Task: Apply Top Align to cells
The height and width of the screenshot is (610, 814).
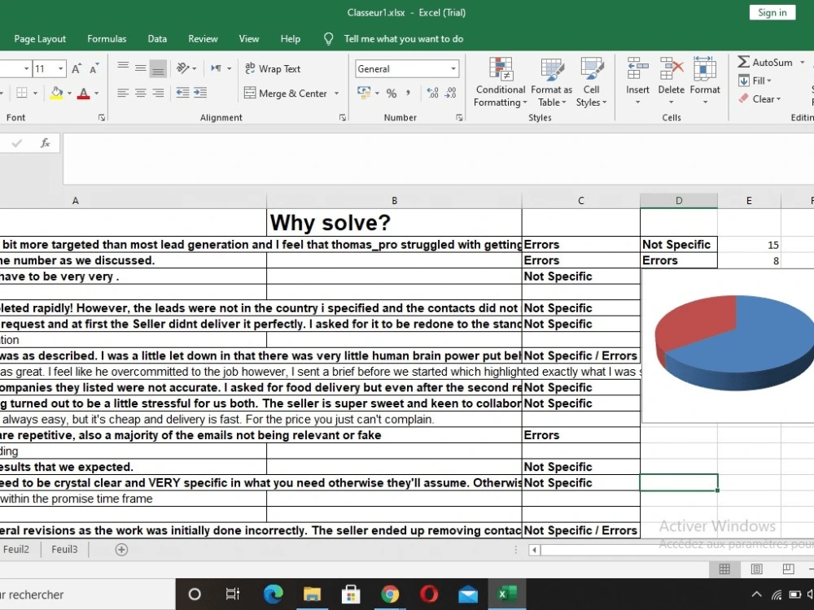Action: [x=123, y=68]
